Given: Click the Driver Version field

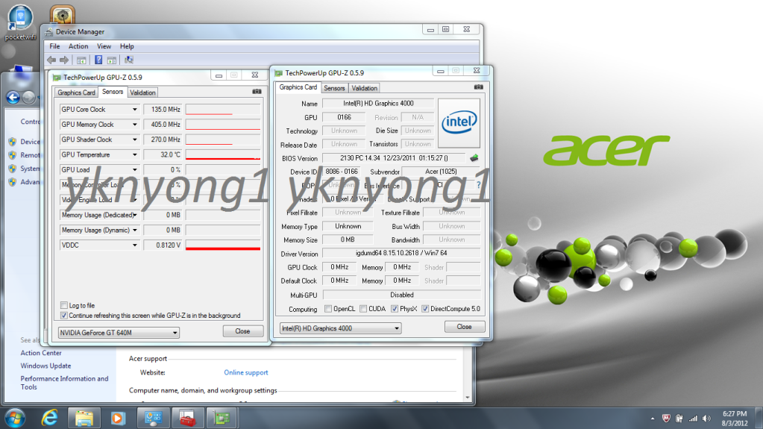Looking at the screenshot, I should point(401,253).
